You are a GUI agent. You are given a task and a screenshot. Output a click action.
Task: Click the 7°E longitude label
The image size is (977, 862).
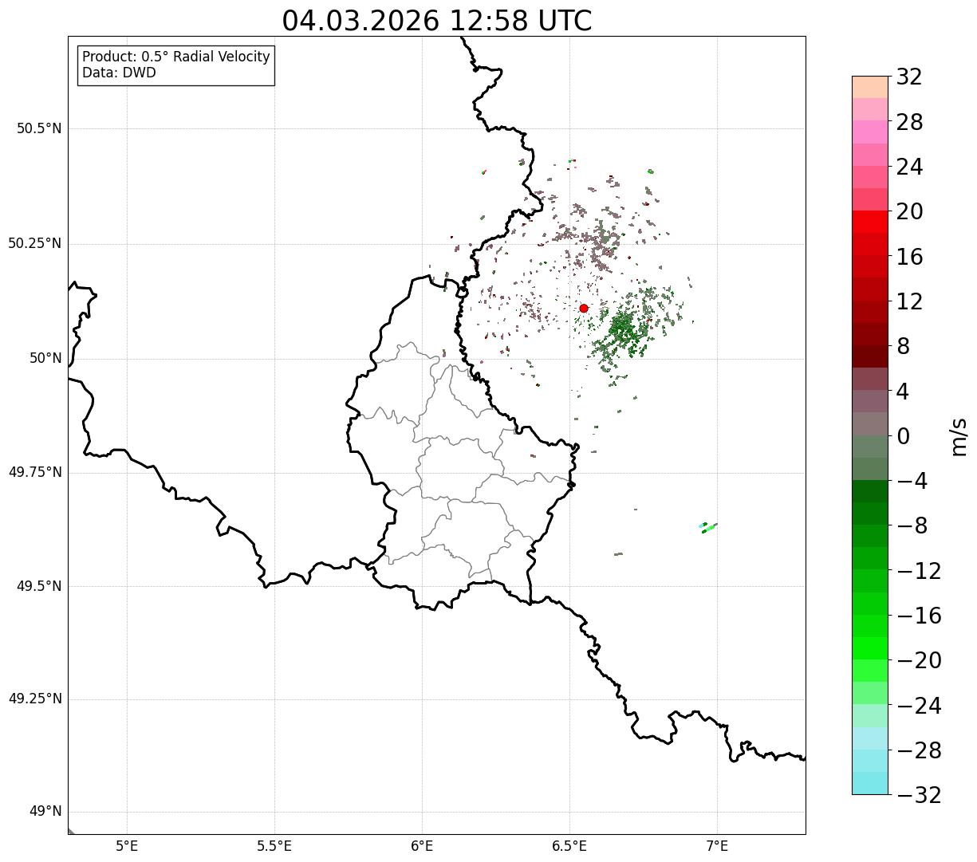(x=717, y=846)
